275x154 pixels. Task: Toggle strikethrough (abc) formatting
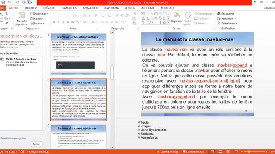click(73, 22)
